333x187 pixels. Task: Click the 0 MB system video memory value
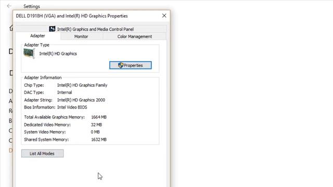[x=95, y=132]
